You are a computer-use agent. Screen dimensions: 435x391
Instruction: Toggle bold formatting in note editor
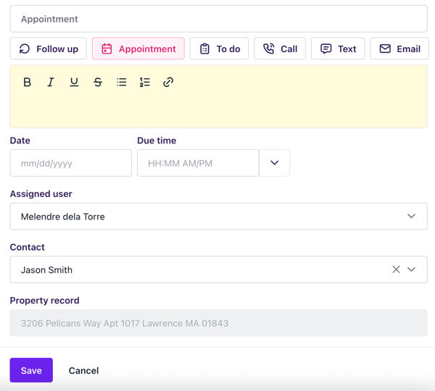click(28, 82)
